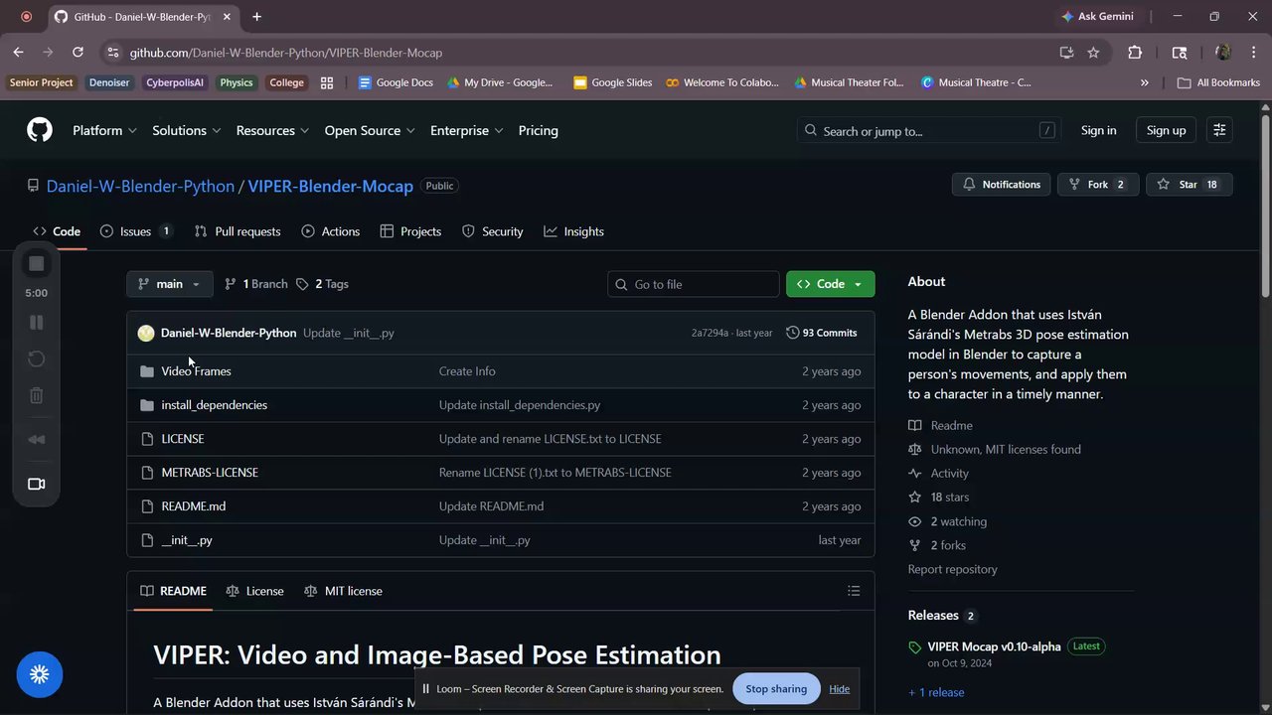Toggle the Loom camera icon
This screenshot has width=1272, height=715.
coord(37,484)
